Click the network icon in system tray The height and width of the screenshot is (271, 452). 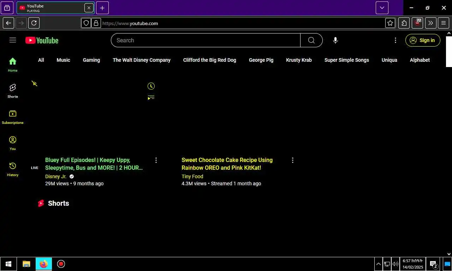pyautogui.click(x=387, y=264)
